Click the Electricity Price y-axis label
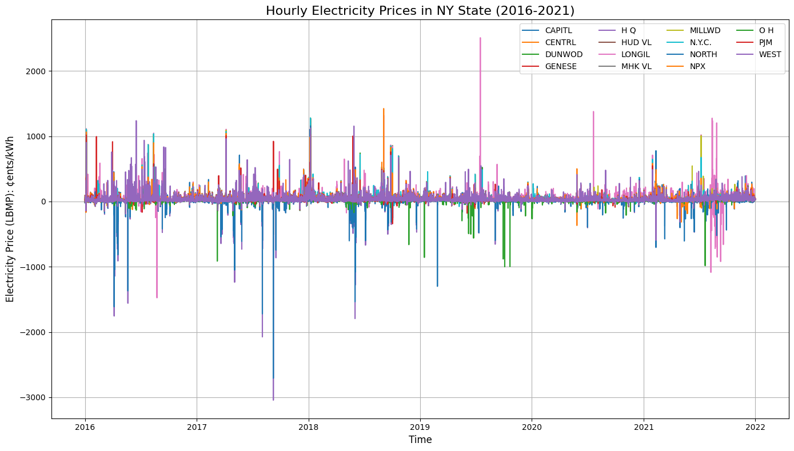The image size is (794, 451). [x=10, y=219]
